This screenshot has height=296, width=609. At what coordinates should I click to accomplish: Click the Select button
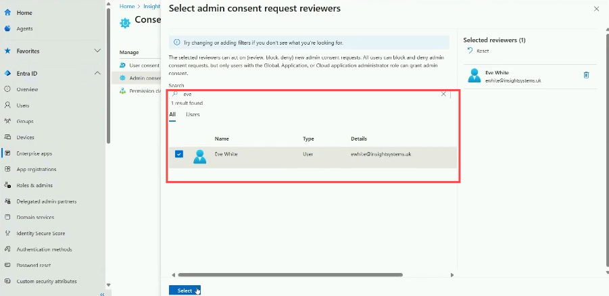[x=185, y=291]
